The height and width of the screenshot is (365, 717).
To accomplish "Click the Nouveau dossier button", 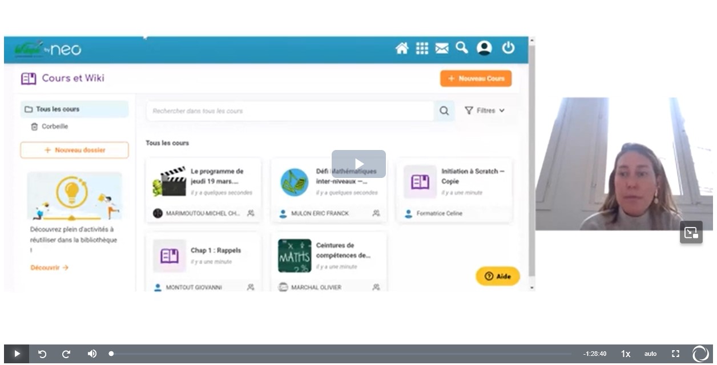I will [x=74, y=150].
